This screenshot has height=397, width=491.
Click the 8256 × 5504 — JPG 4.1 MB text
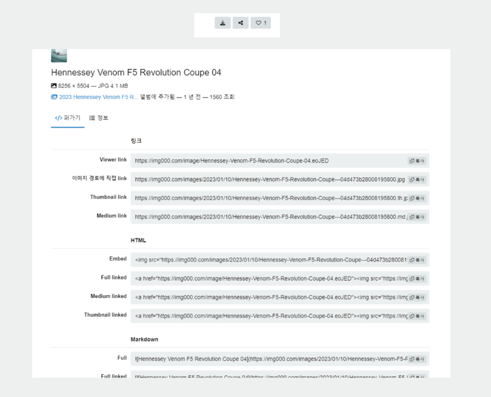pyautogui.click(x=93, y=86)
